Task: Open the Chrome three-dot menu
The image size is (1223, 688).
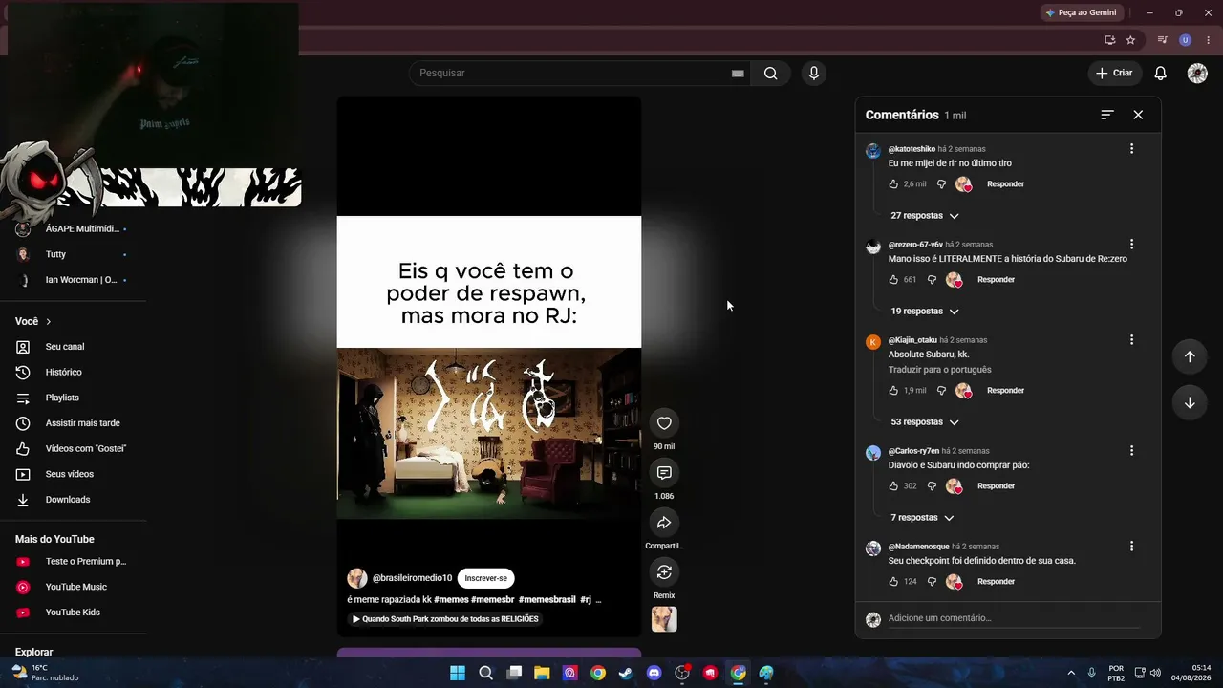Action: click(1208, 40)
